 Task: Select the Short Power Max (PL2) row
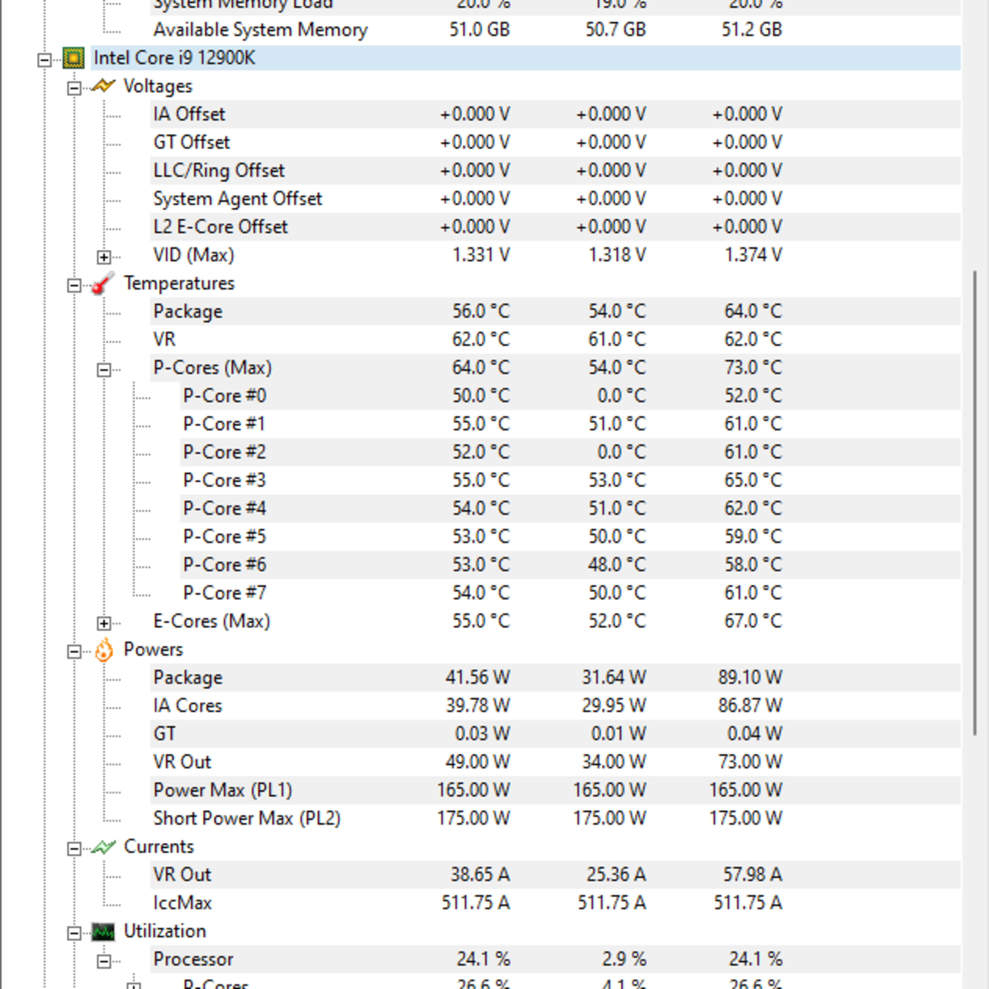point(555,818)
